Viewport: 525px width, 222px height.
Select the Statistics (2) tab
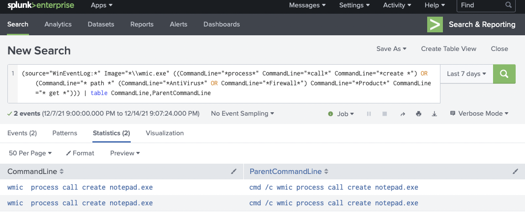click(x=112, y=133)
